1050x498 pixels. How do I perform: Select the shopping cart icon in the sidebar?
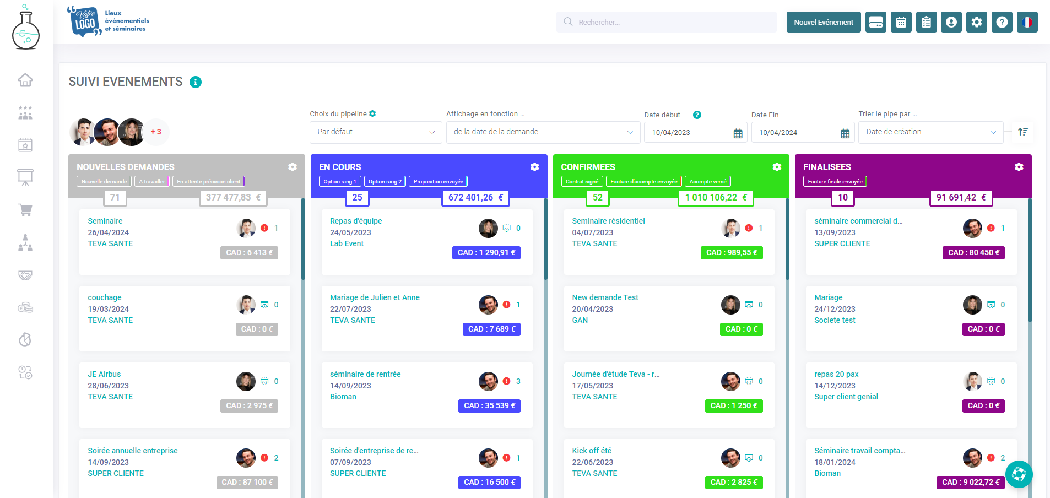pyautogui.click(x=25, y=210)
